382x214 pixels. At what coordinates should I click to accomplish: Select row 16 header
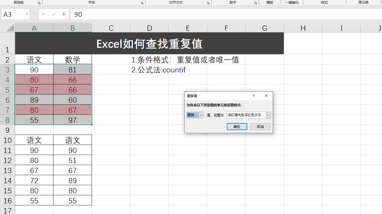coord(7,201)
